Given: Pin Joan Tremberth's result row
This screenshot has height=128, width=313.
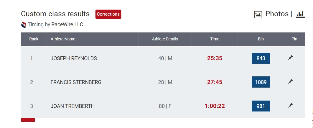Looking at the screenshot, I should [290, 106].
